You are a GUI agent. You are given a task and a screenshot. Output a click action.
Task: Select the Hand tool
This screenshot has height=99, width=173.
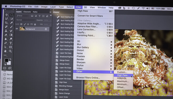pos(5,51)
